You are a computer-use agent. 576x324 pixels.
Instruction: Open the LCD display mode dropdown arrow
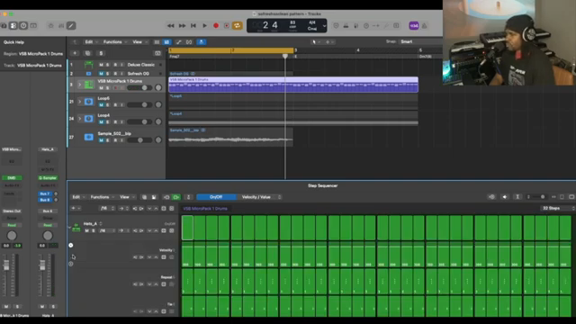[324, 26]
